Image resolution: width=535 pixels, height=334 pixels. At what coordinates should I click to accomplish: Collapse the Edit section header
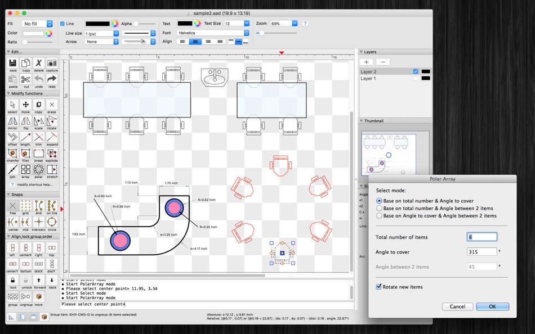8,52
